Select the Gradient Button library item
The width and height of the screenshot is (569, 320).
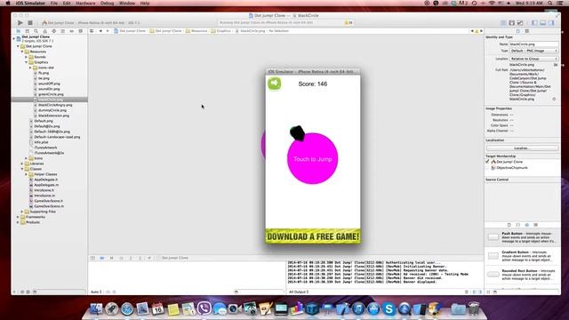(x=523, y=255)
